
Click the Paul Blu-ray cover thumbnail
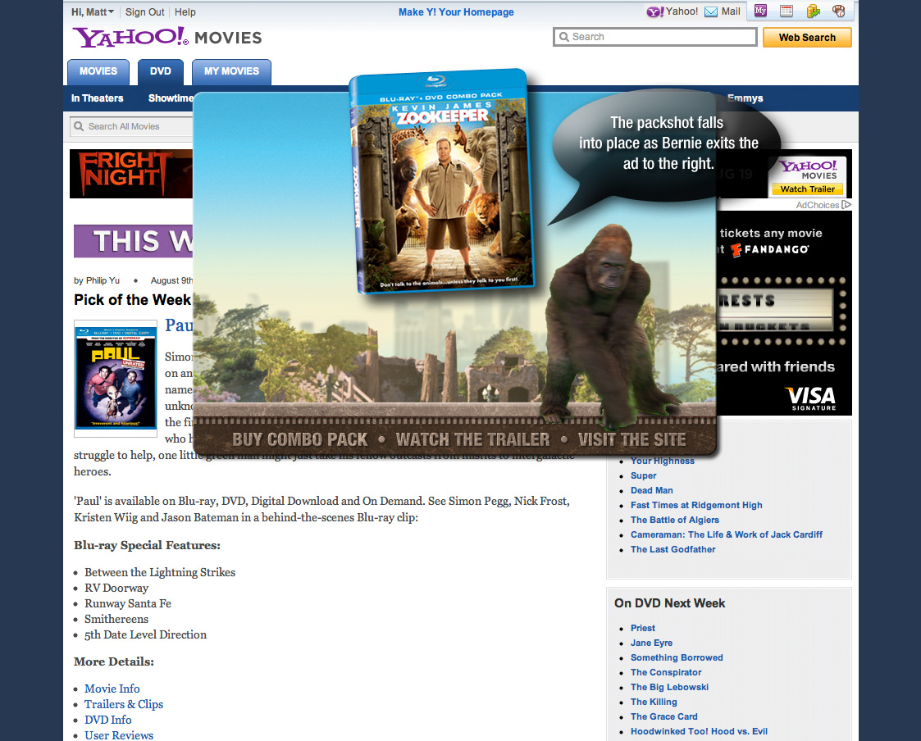point(116,378)
